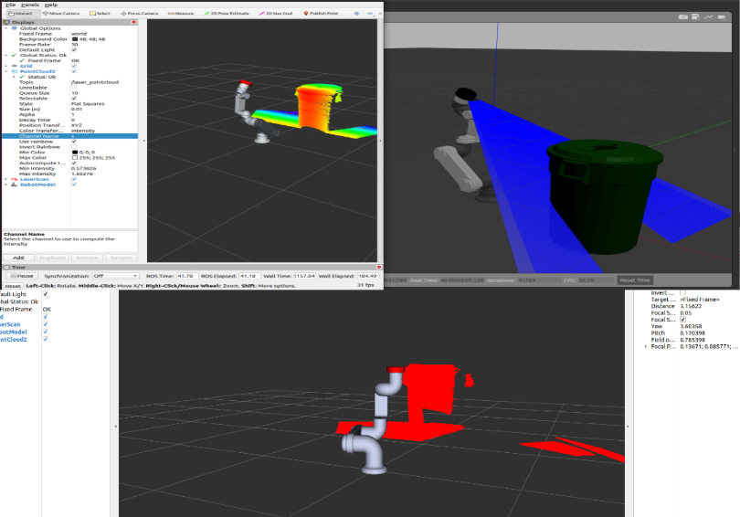Click the Wall Elapsed field
This screenshot has height=517, width=740.
click(x=367, y=276)
